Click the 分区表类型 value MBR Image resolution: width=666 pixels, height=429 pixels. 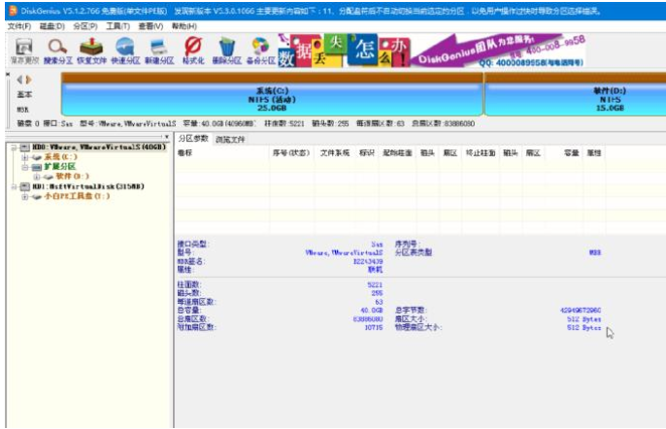[595, 252]
